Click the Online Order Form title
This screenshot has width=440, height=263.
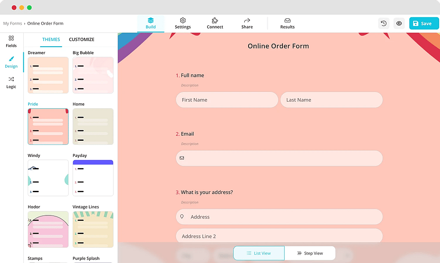point(278,46)
